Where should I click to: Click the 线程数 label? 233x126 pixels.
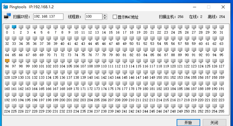tap(75, 17)
